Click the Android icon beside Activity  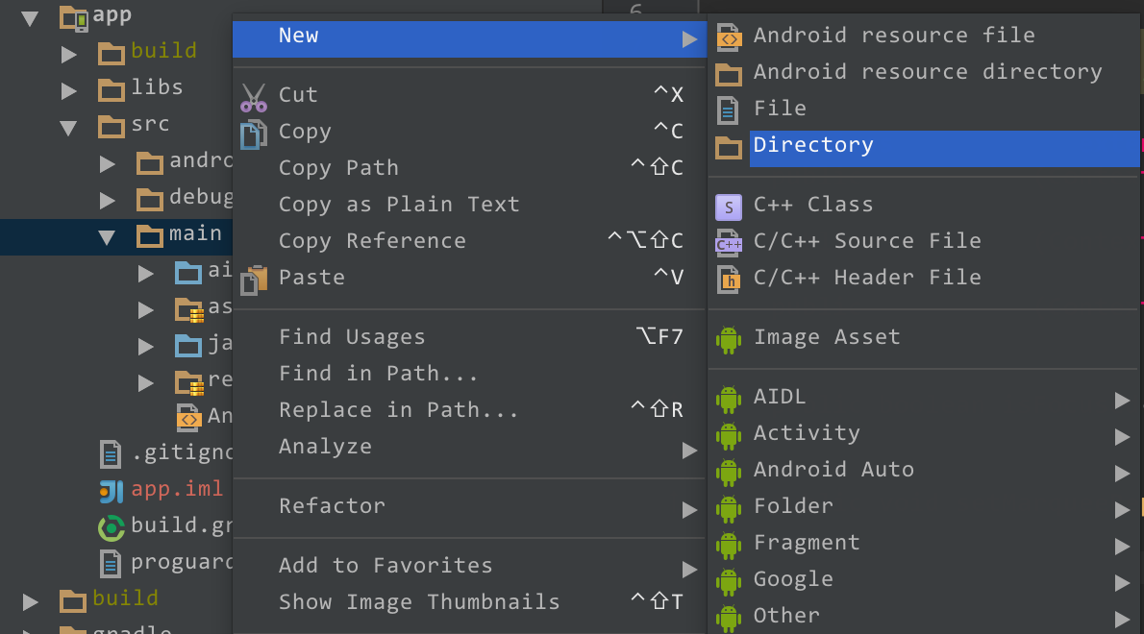pyautogui.click(x=728, y=436)
